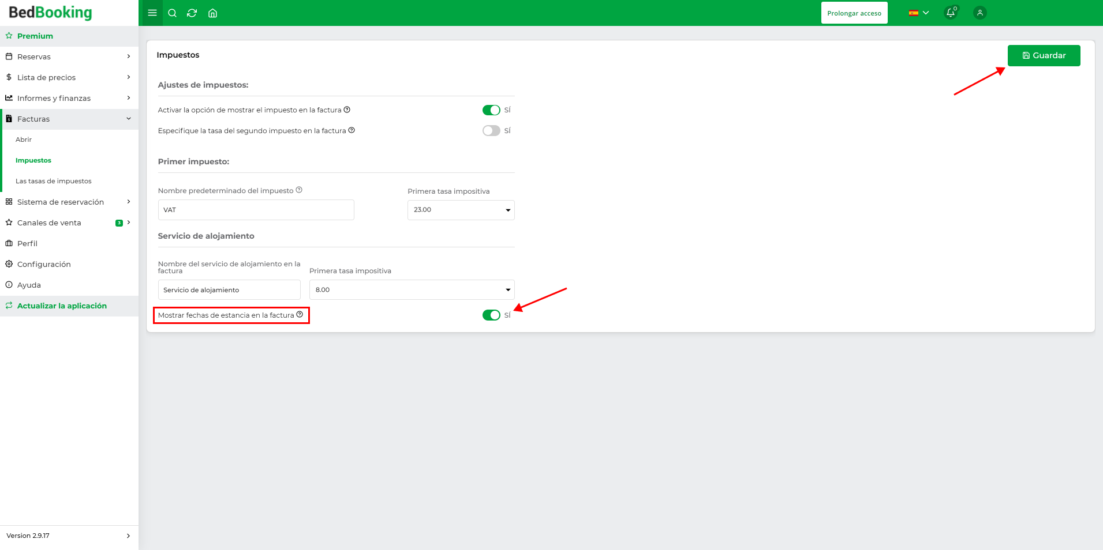Click the refresh icon in the green toolbar
Image resolution: width=1103 pixels, height=550 pixels.
pos(192,12)
